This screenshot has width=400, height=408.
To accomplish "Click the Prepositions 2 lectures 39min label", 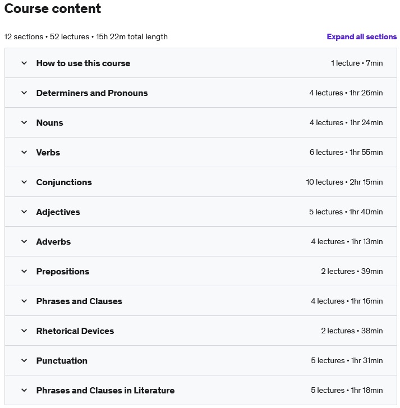I will pos(352,271).
